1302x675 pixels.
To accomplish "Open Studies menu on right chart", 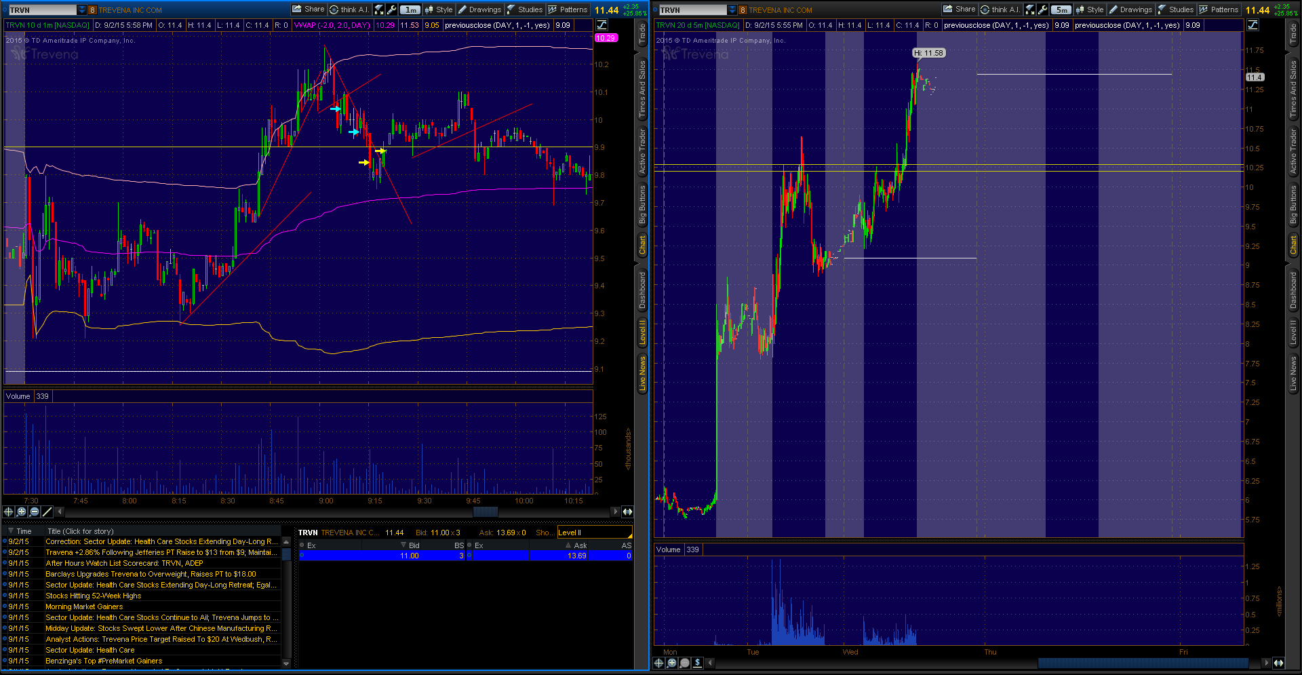I will pyautogui.click(x=1176, y=9).
